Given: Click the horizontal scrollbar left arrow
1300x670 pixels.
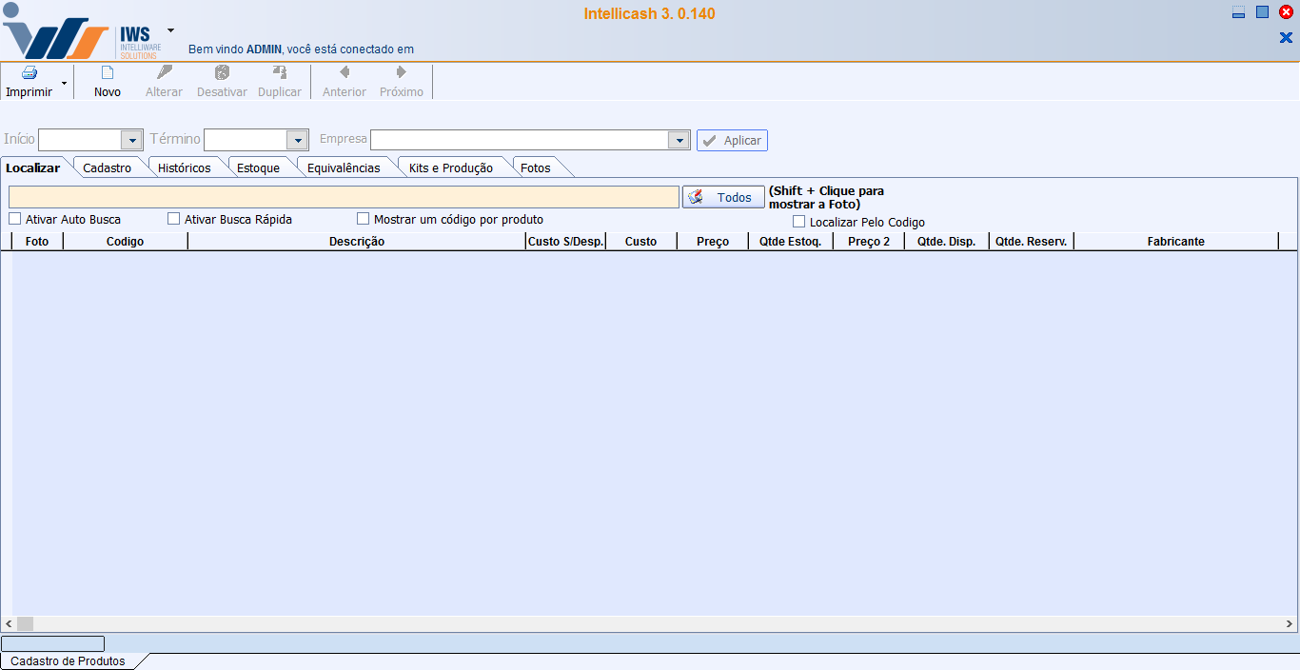Looking at the screenshot, I should point(10,624).
